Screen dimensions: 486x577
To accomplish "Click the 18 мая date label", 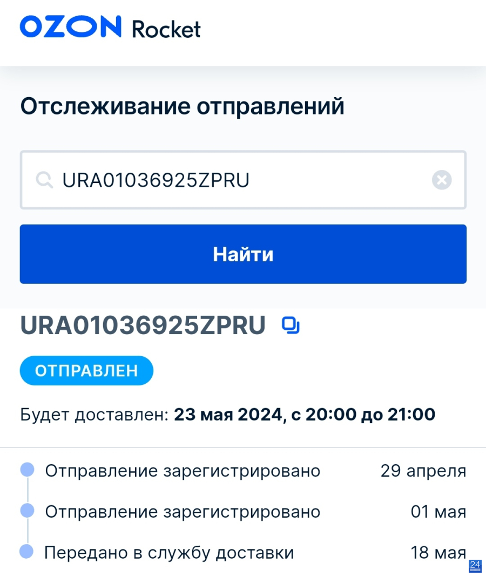I will [x=438, y=552].
